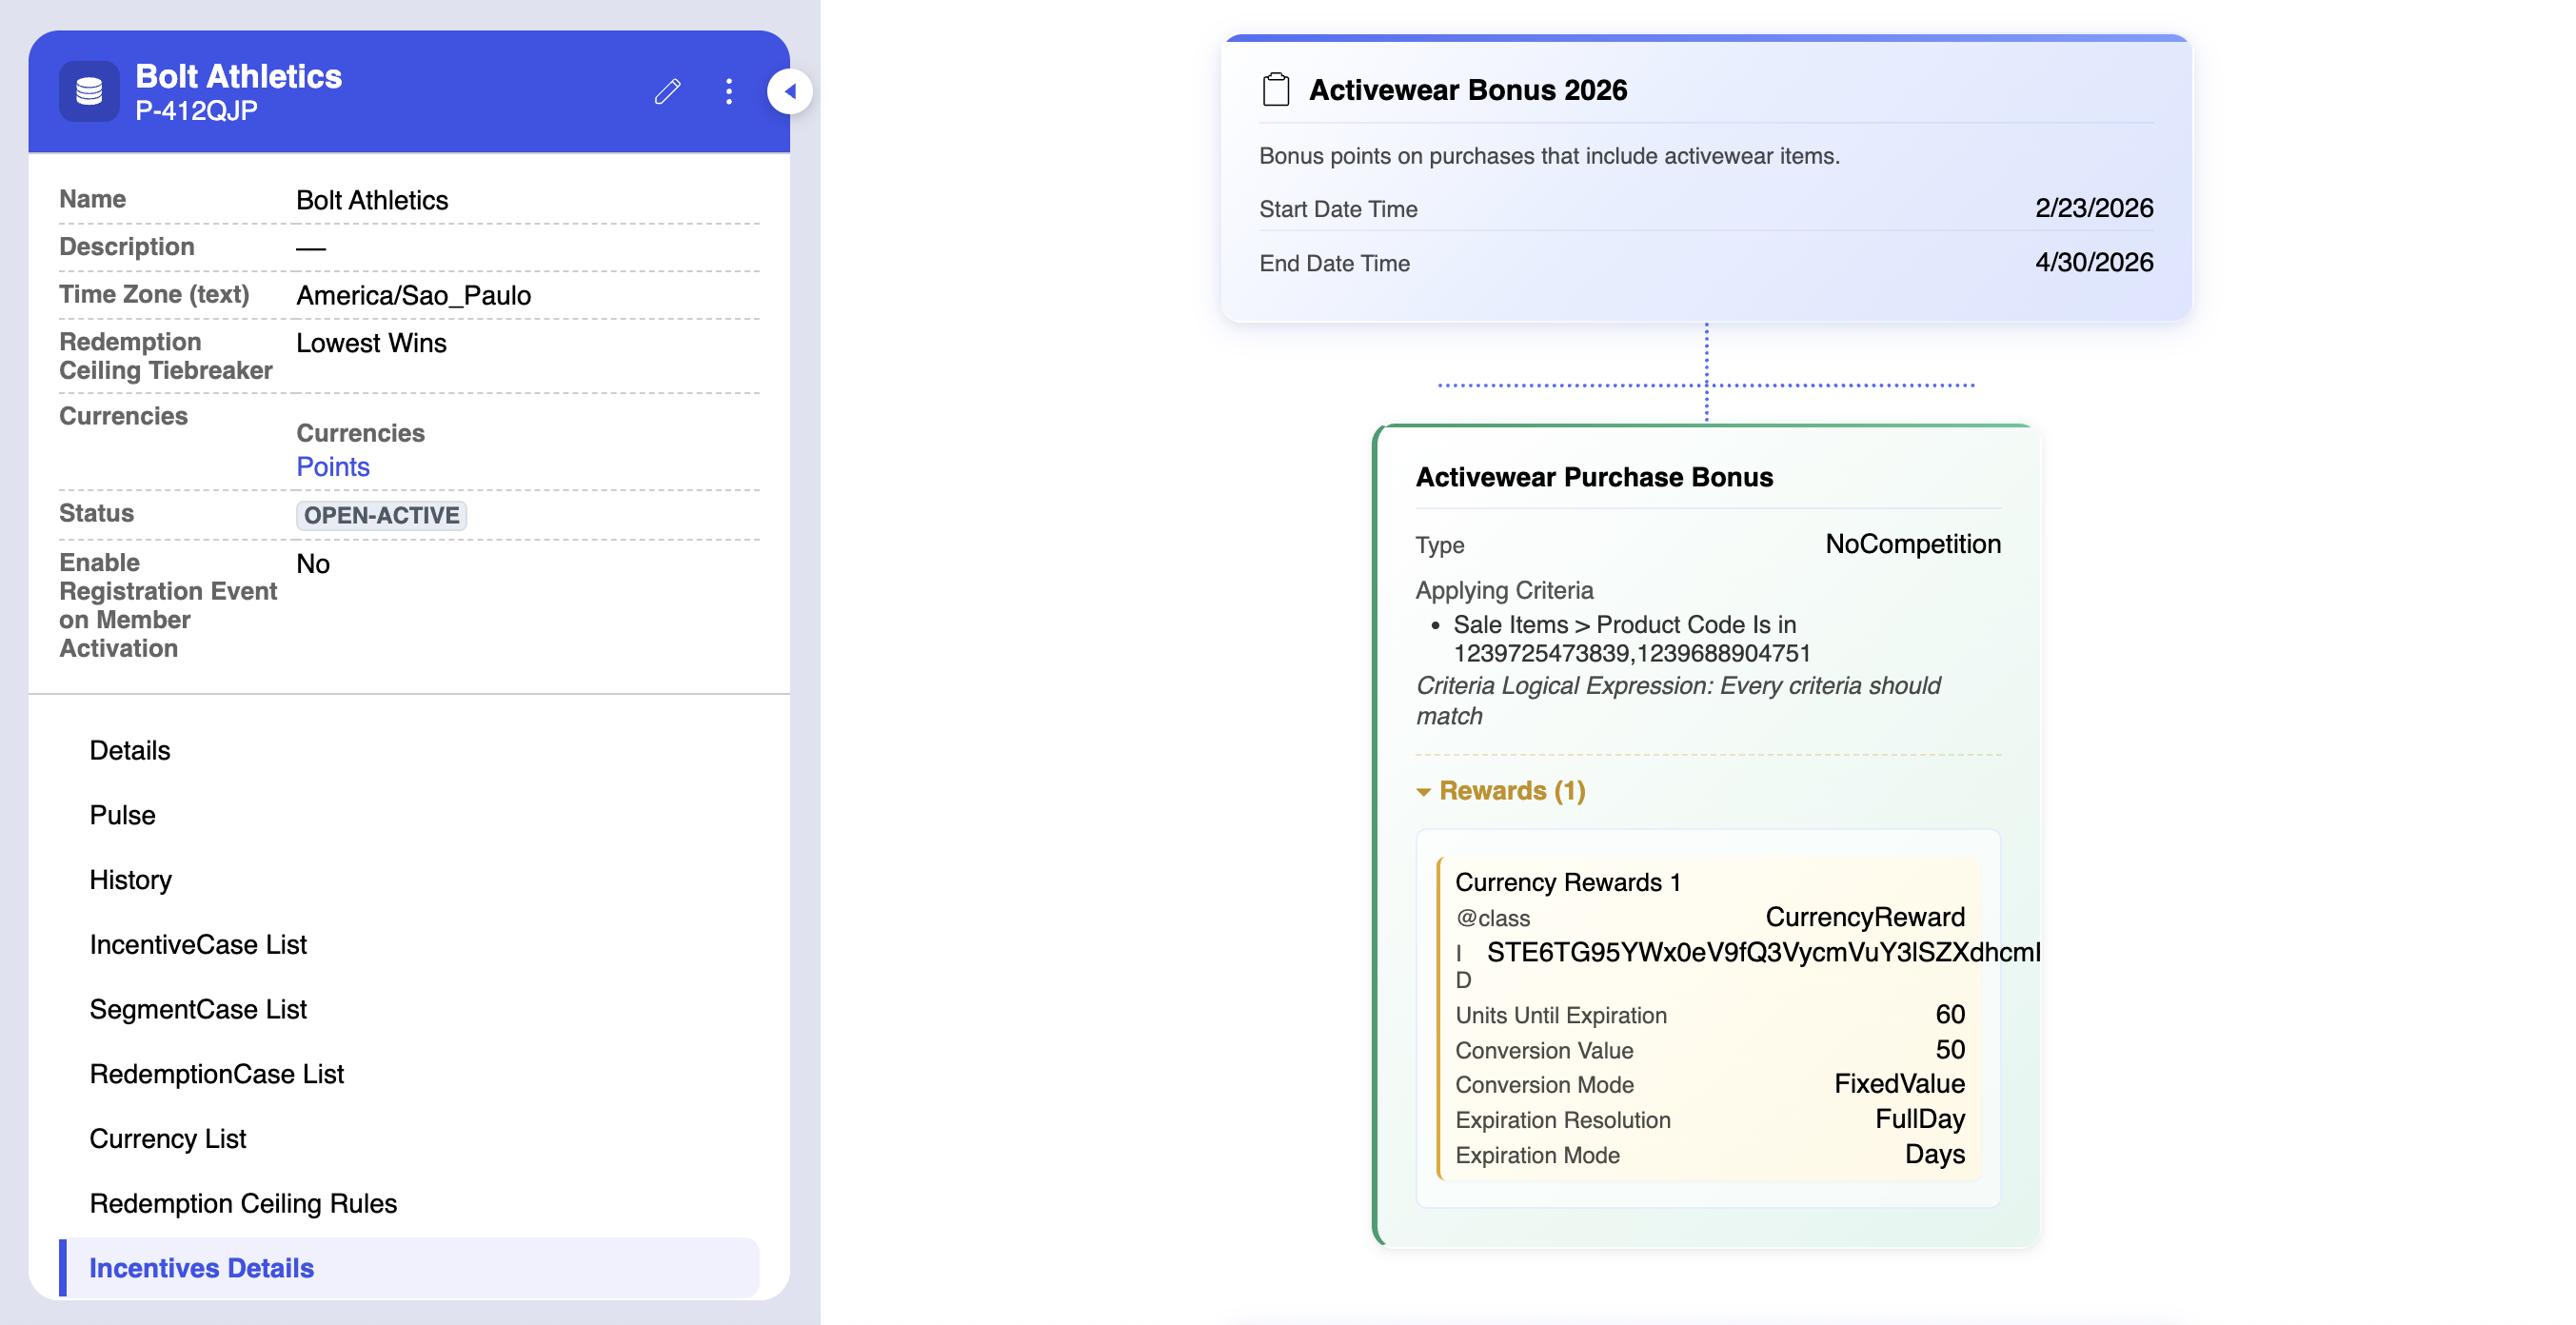Collapse the side panel with arrow button
This screenshot has height=1325, width=2576.
click(790, 92)
